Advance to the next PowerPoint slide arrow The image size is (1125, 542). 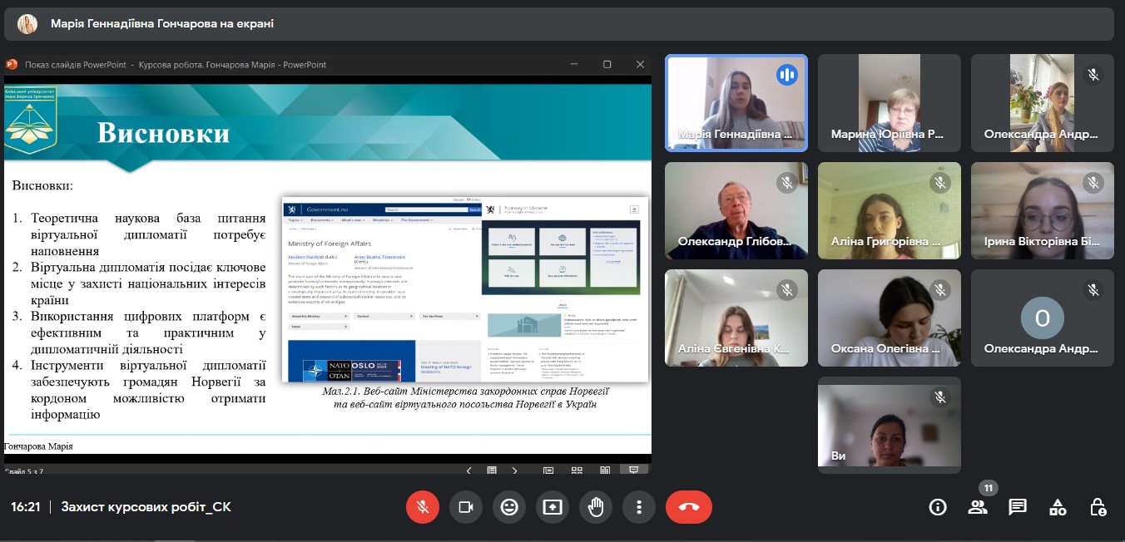515,471
